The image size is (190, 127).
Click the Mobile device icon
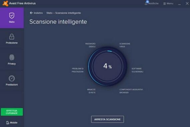click(8, 123)
